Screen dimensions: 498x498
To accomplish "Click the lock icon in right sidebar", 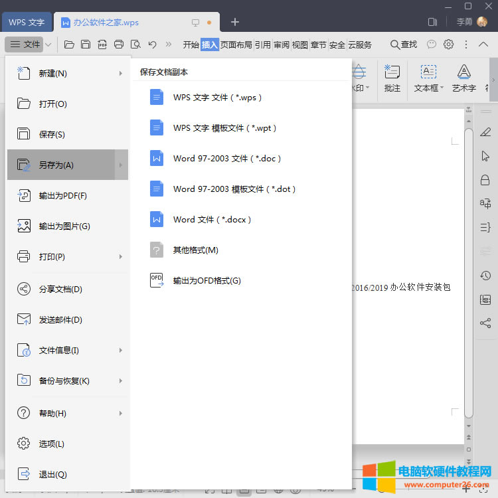I will (485, 180).
